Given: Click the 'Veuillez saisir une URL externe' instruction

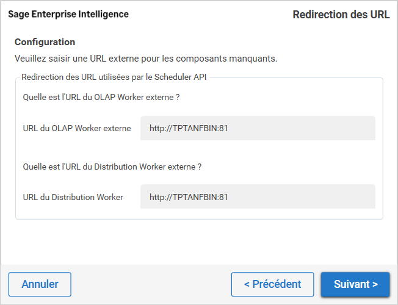Looking at the screenshot, I should pyautogui.click(x=146, y=59).
